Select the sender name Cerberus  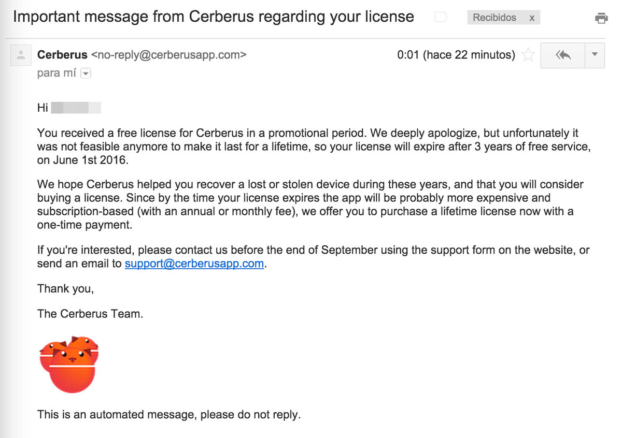pyautogui.click(x=62, y=55)
